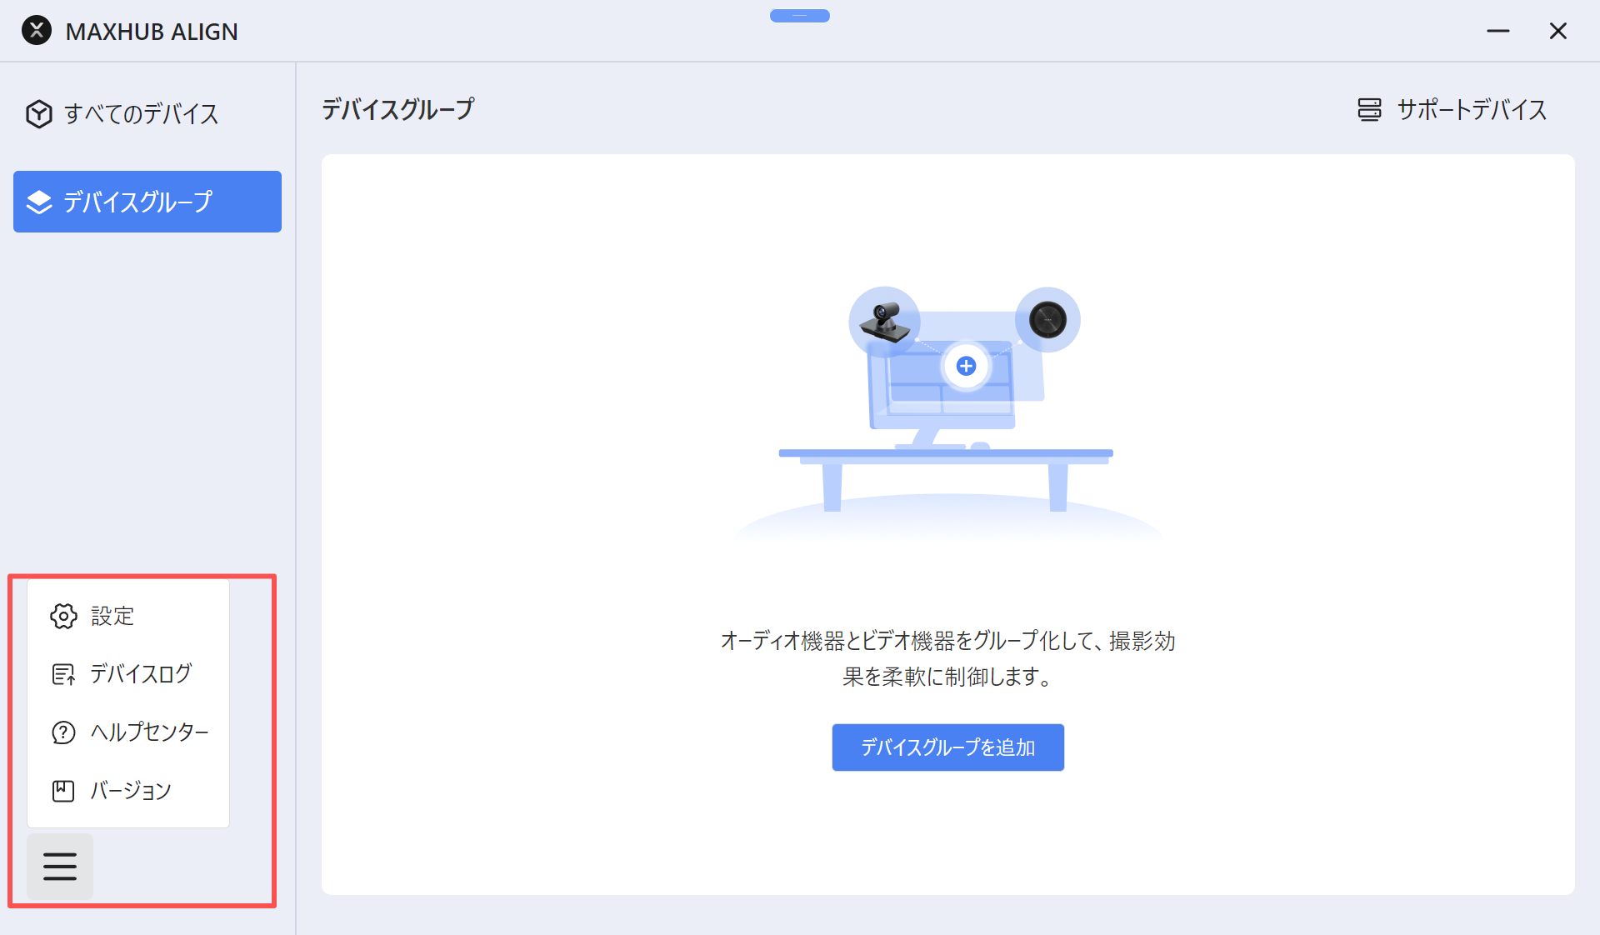Select バージョン in the popup menu
1600x935 pixels.
tap(131, 791)
